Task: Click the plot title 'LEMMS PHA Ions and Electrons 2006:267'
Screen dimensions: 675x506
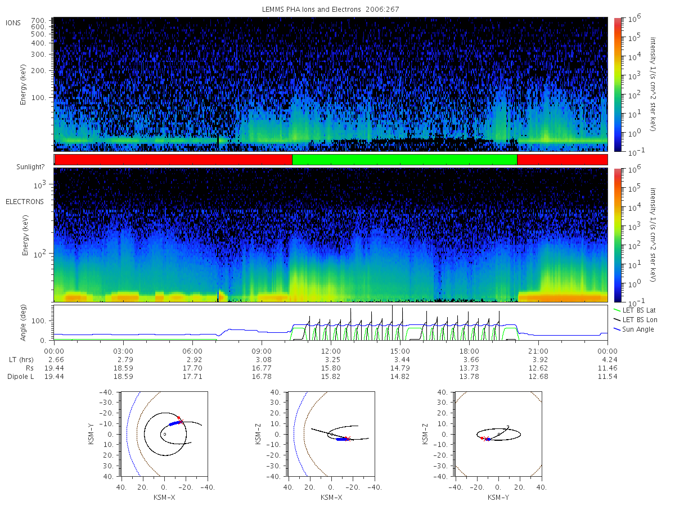Action: coord(331,10)
